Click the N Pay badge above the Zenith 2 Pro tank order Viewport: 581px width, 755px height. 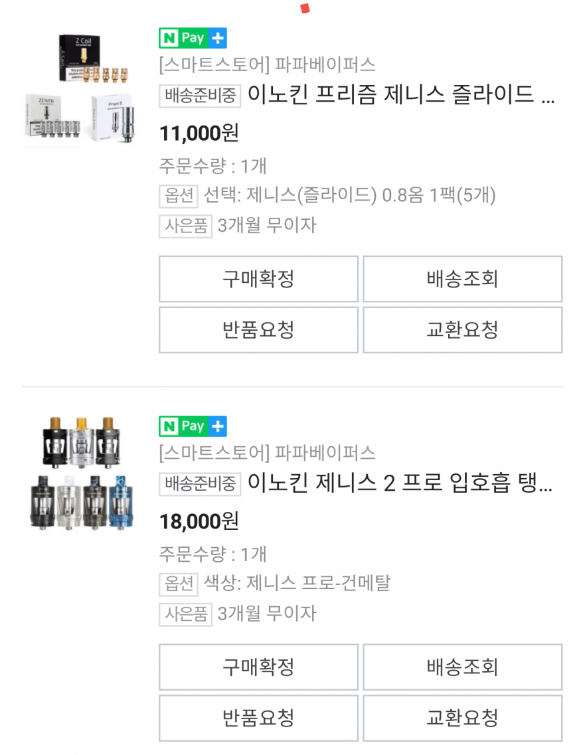[193, 426]
